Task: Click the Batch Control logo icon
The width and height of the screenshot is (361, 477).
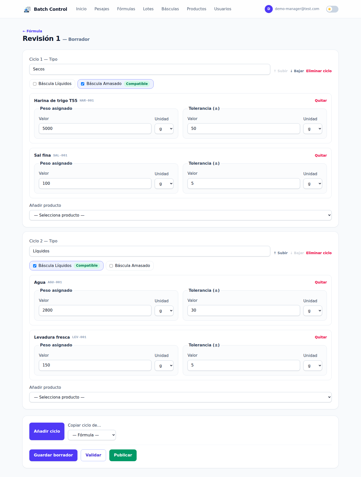Action: [x=27, y=9]
